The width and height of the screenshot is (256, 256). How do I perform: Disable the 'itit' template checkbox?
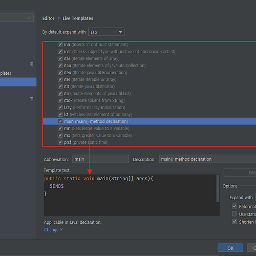(x=60, y=87)
